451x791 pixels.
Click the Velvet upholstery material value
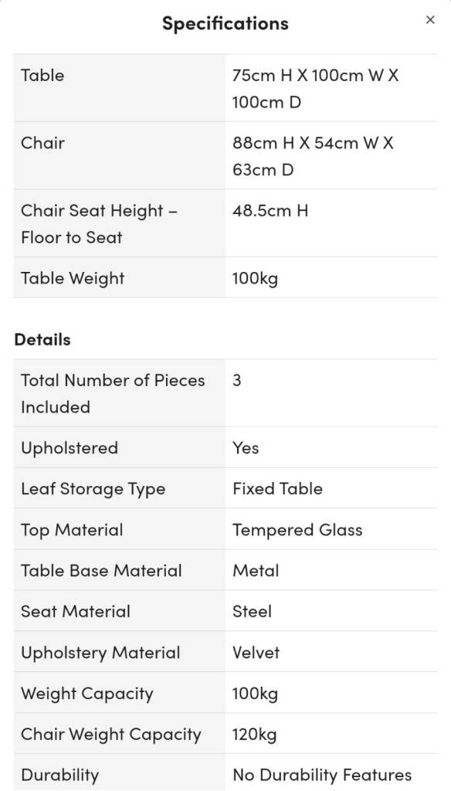256,652
